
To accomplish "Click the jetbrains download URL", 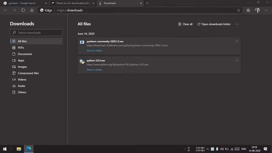I will (x=127, y=45).
